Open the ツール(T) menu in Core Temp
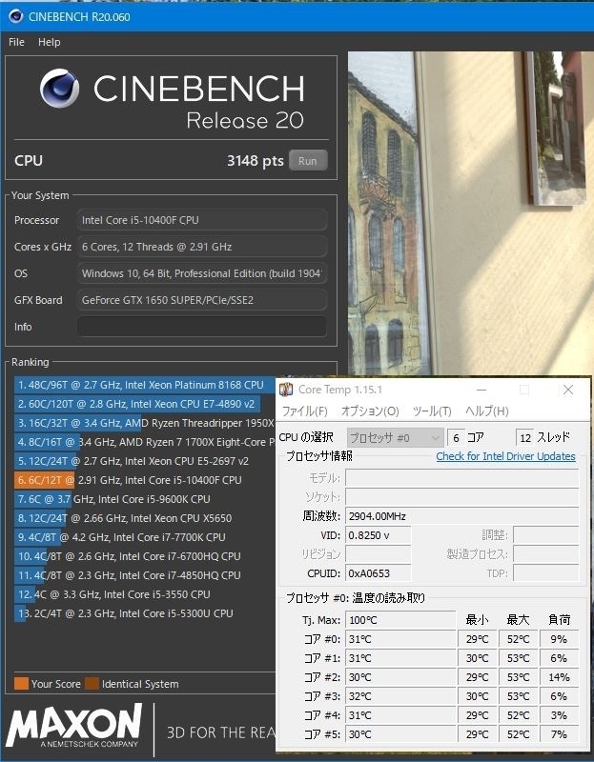This screenshot has height=762, width=594. 432,411
